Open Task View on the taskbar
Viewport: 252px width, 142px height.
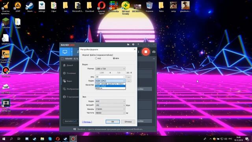click(19, 139)
